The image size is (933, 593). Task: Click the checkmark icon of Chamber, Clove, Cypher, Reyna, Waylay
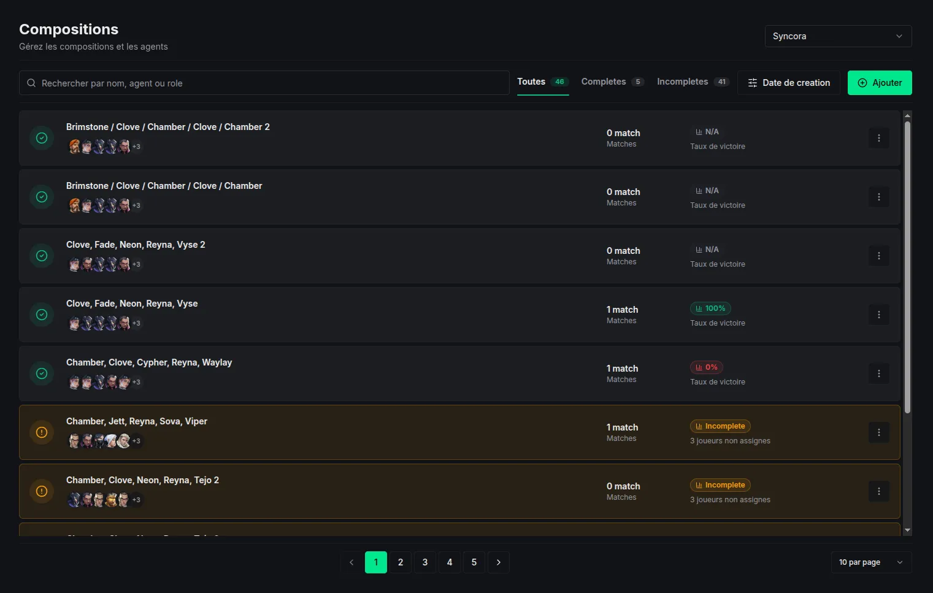coord(42,373)
